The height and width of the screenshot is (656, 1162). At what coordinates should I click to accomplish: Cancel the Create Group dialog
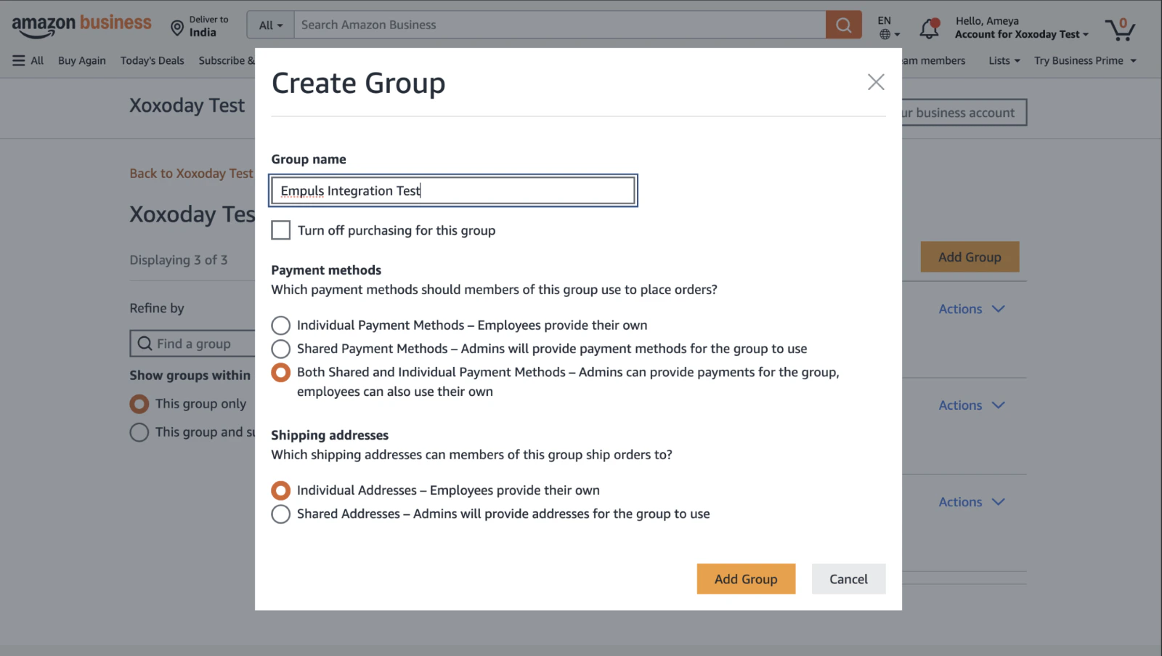click(x=848, y=579)
